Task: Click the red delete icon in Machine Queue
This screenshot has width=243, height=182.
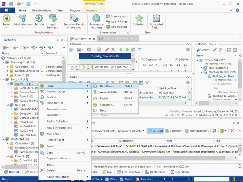Action: [221, 50]
